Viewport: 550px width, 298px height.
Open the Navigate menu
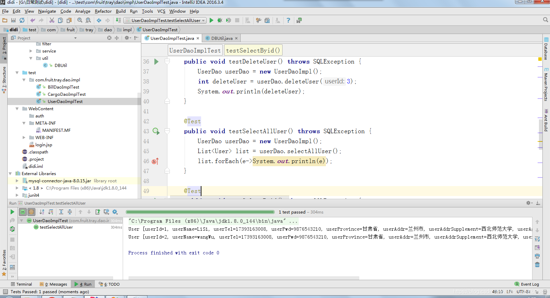pyautogui.click(x=47, y=11)
